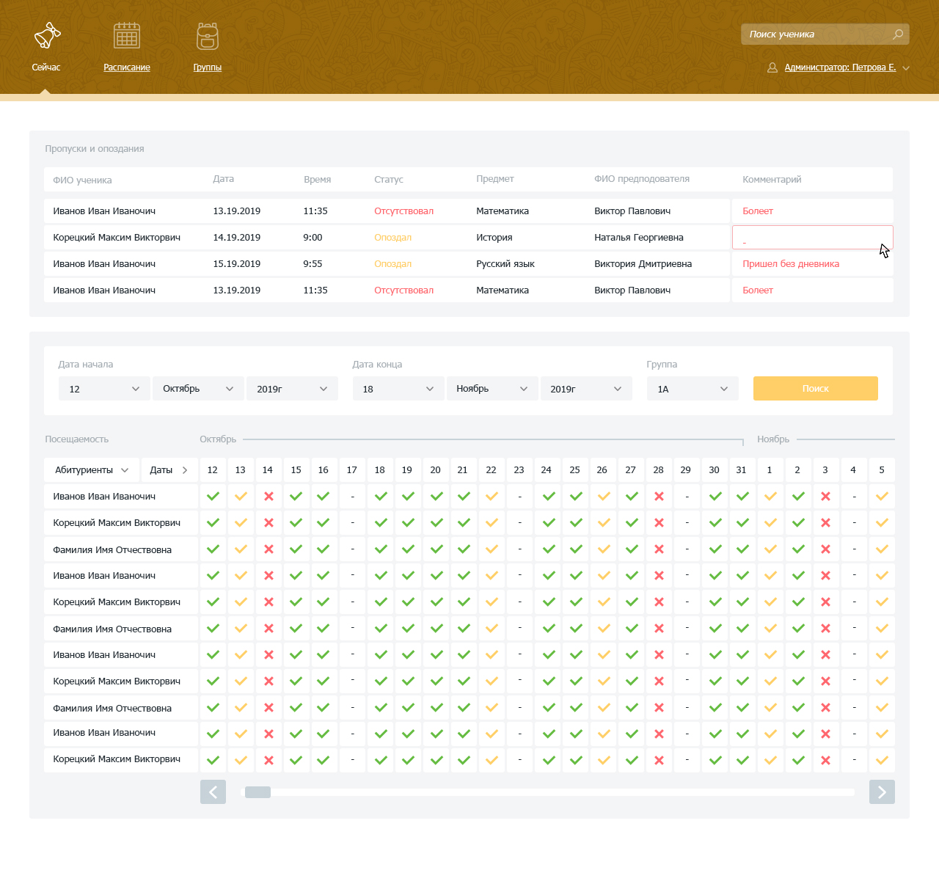This screenshot has width=939, height=870.
Task: Open the start date year dropdown
Action: coord(292,389)
